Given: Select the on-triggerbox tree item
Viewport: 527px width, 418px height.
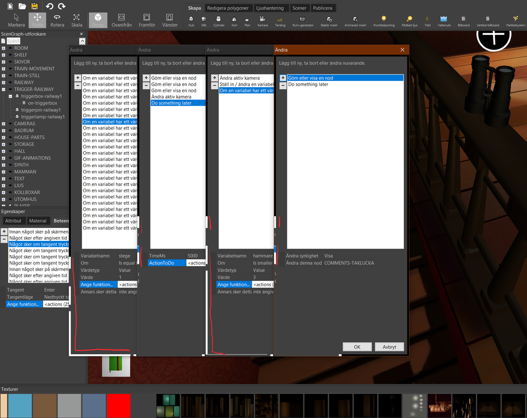Looking at the screenshot, I should [x=42, y=103].
